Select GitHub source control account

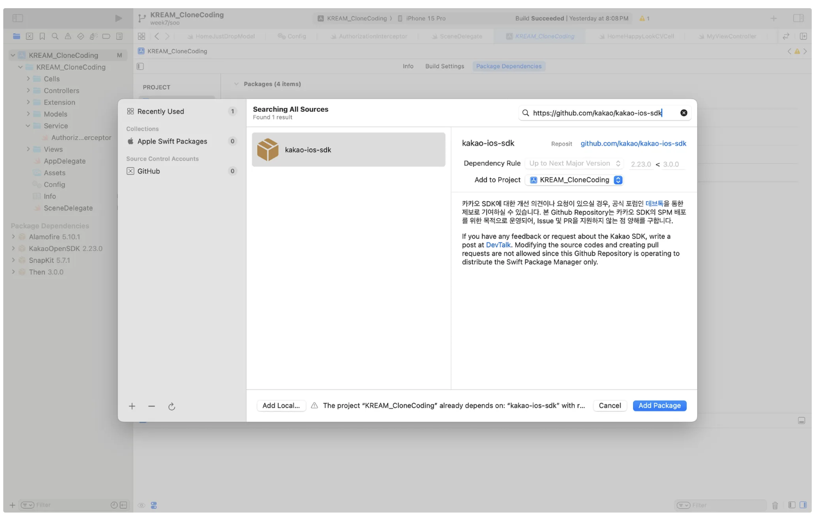(181, 171)
